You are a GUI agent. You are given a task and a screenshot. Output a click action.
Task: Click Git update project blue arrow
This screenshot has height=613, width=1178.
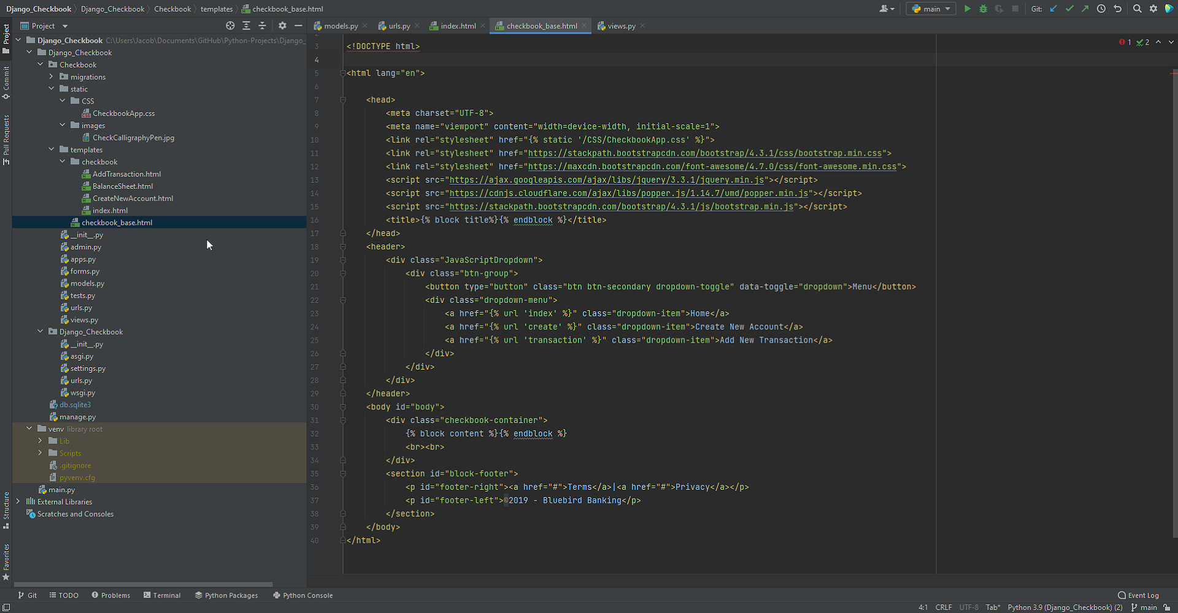pos(1053,9)
